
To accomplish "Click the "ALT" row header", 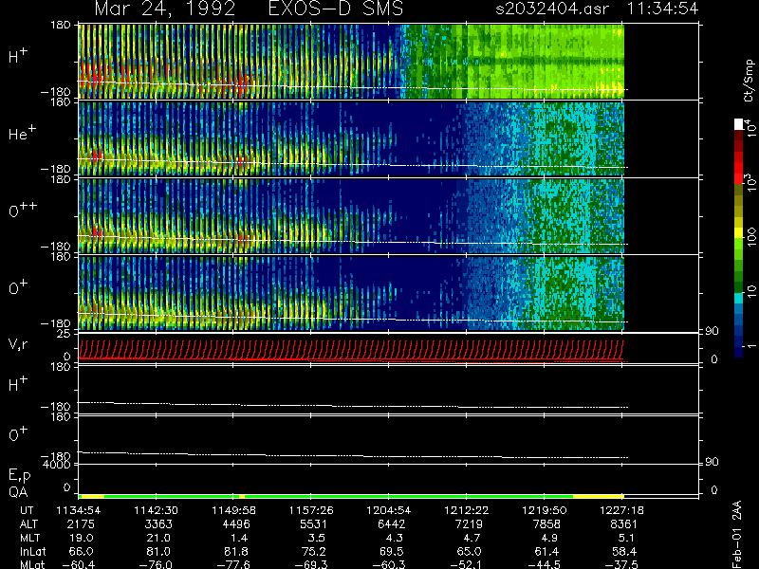I will [x=29, y=524].
